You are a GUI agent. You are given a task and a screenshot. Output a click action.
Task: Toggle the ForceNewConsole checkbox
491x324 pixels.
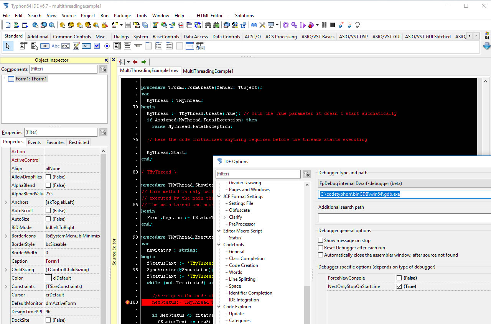click(x=399, y=278)
